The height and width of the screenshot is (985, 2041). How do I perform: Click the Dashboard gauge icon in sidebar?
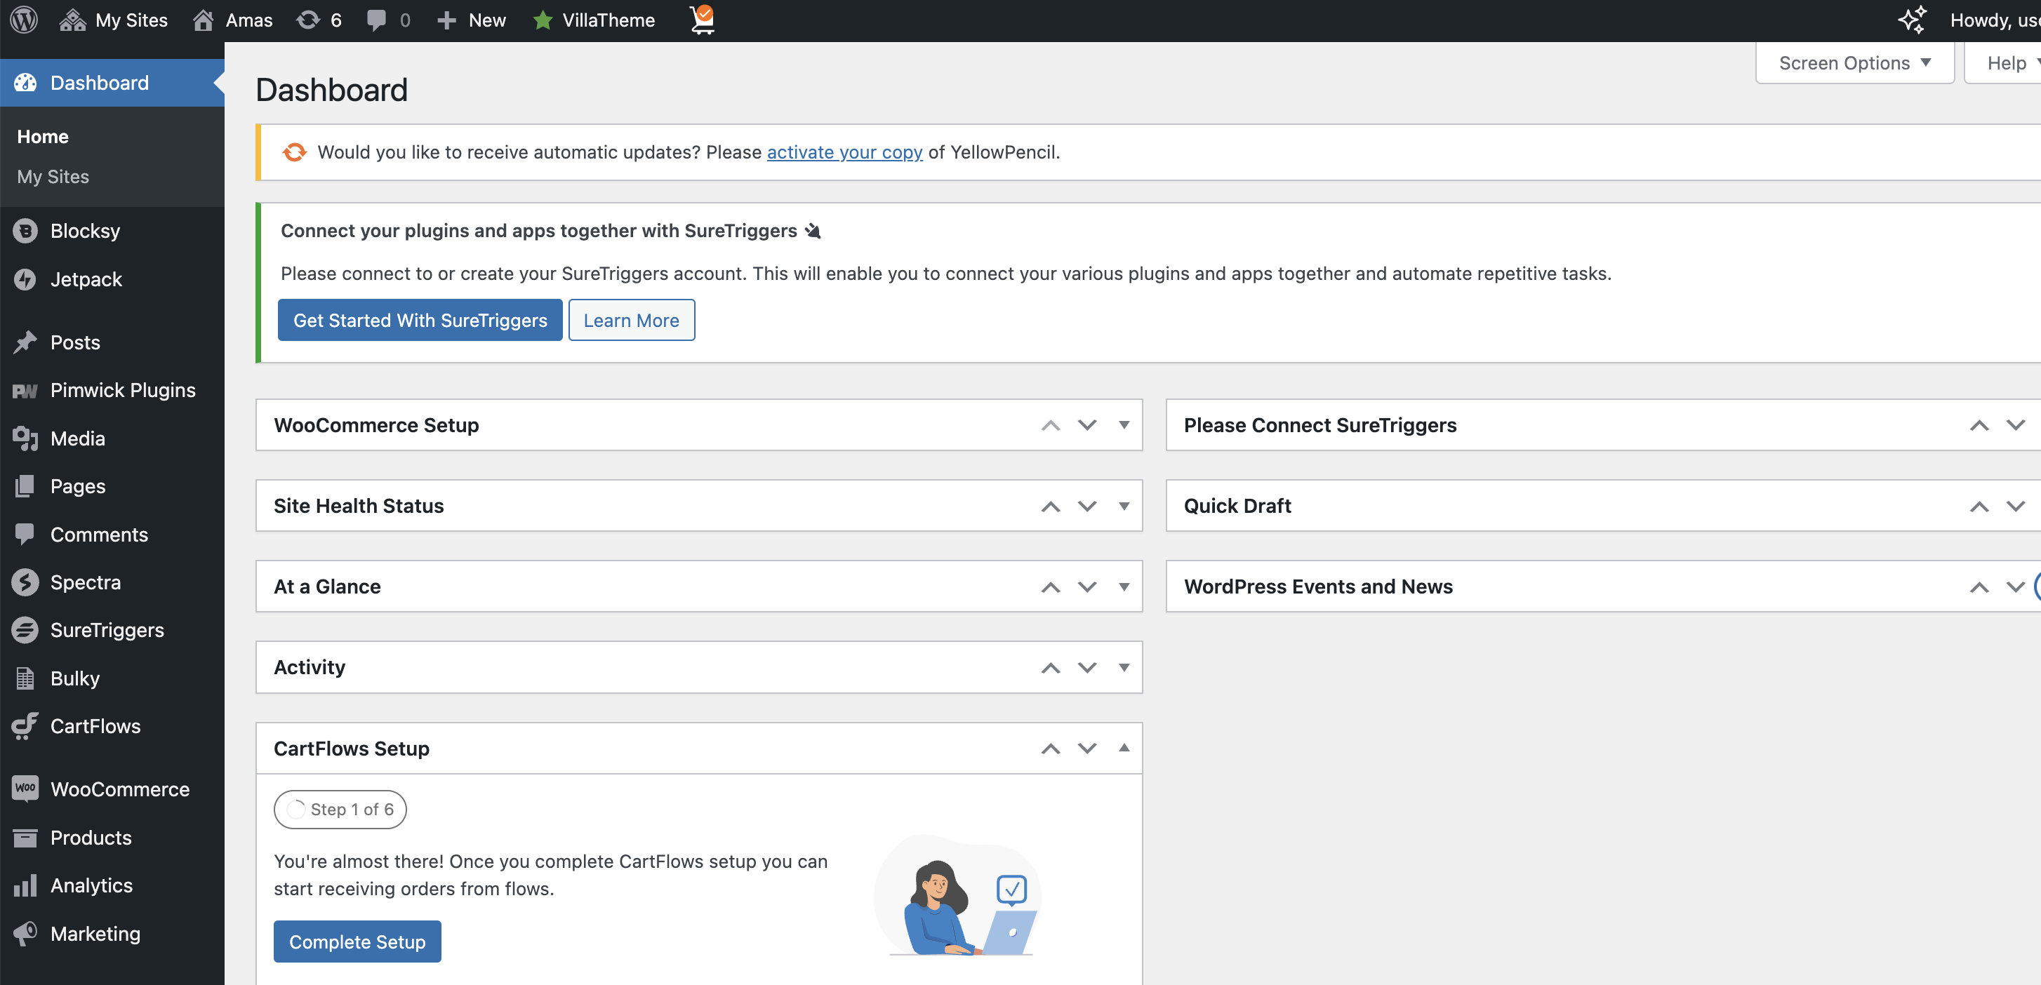coord(25,82)
